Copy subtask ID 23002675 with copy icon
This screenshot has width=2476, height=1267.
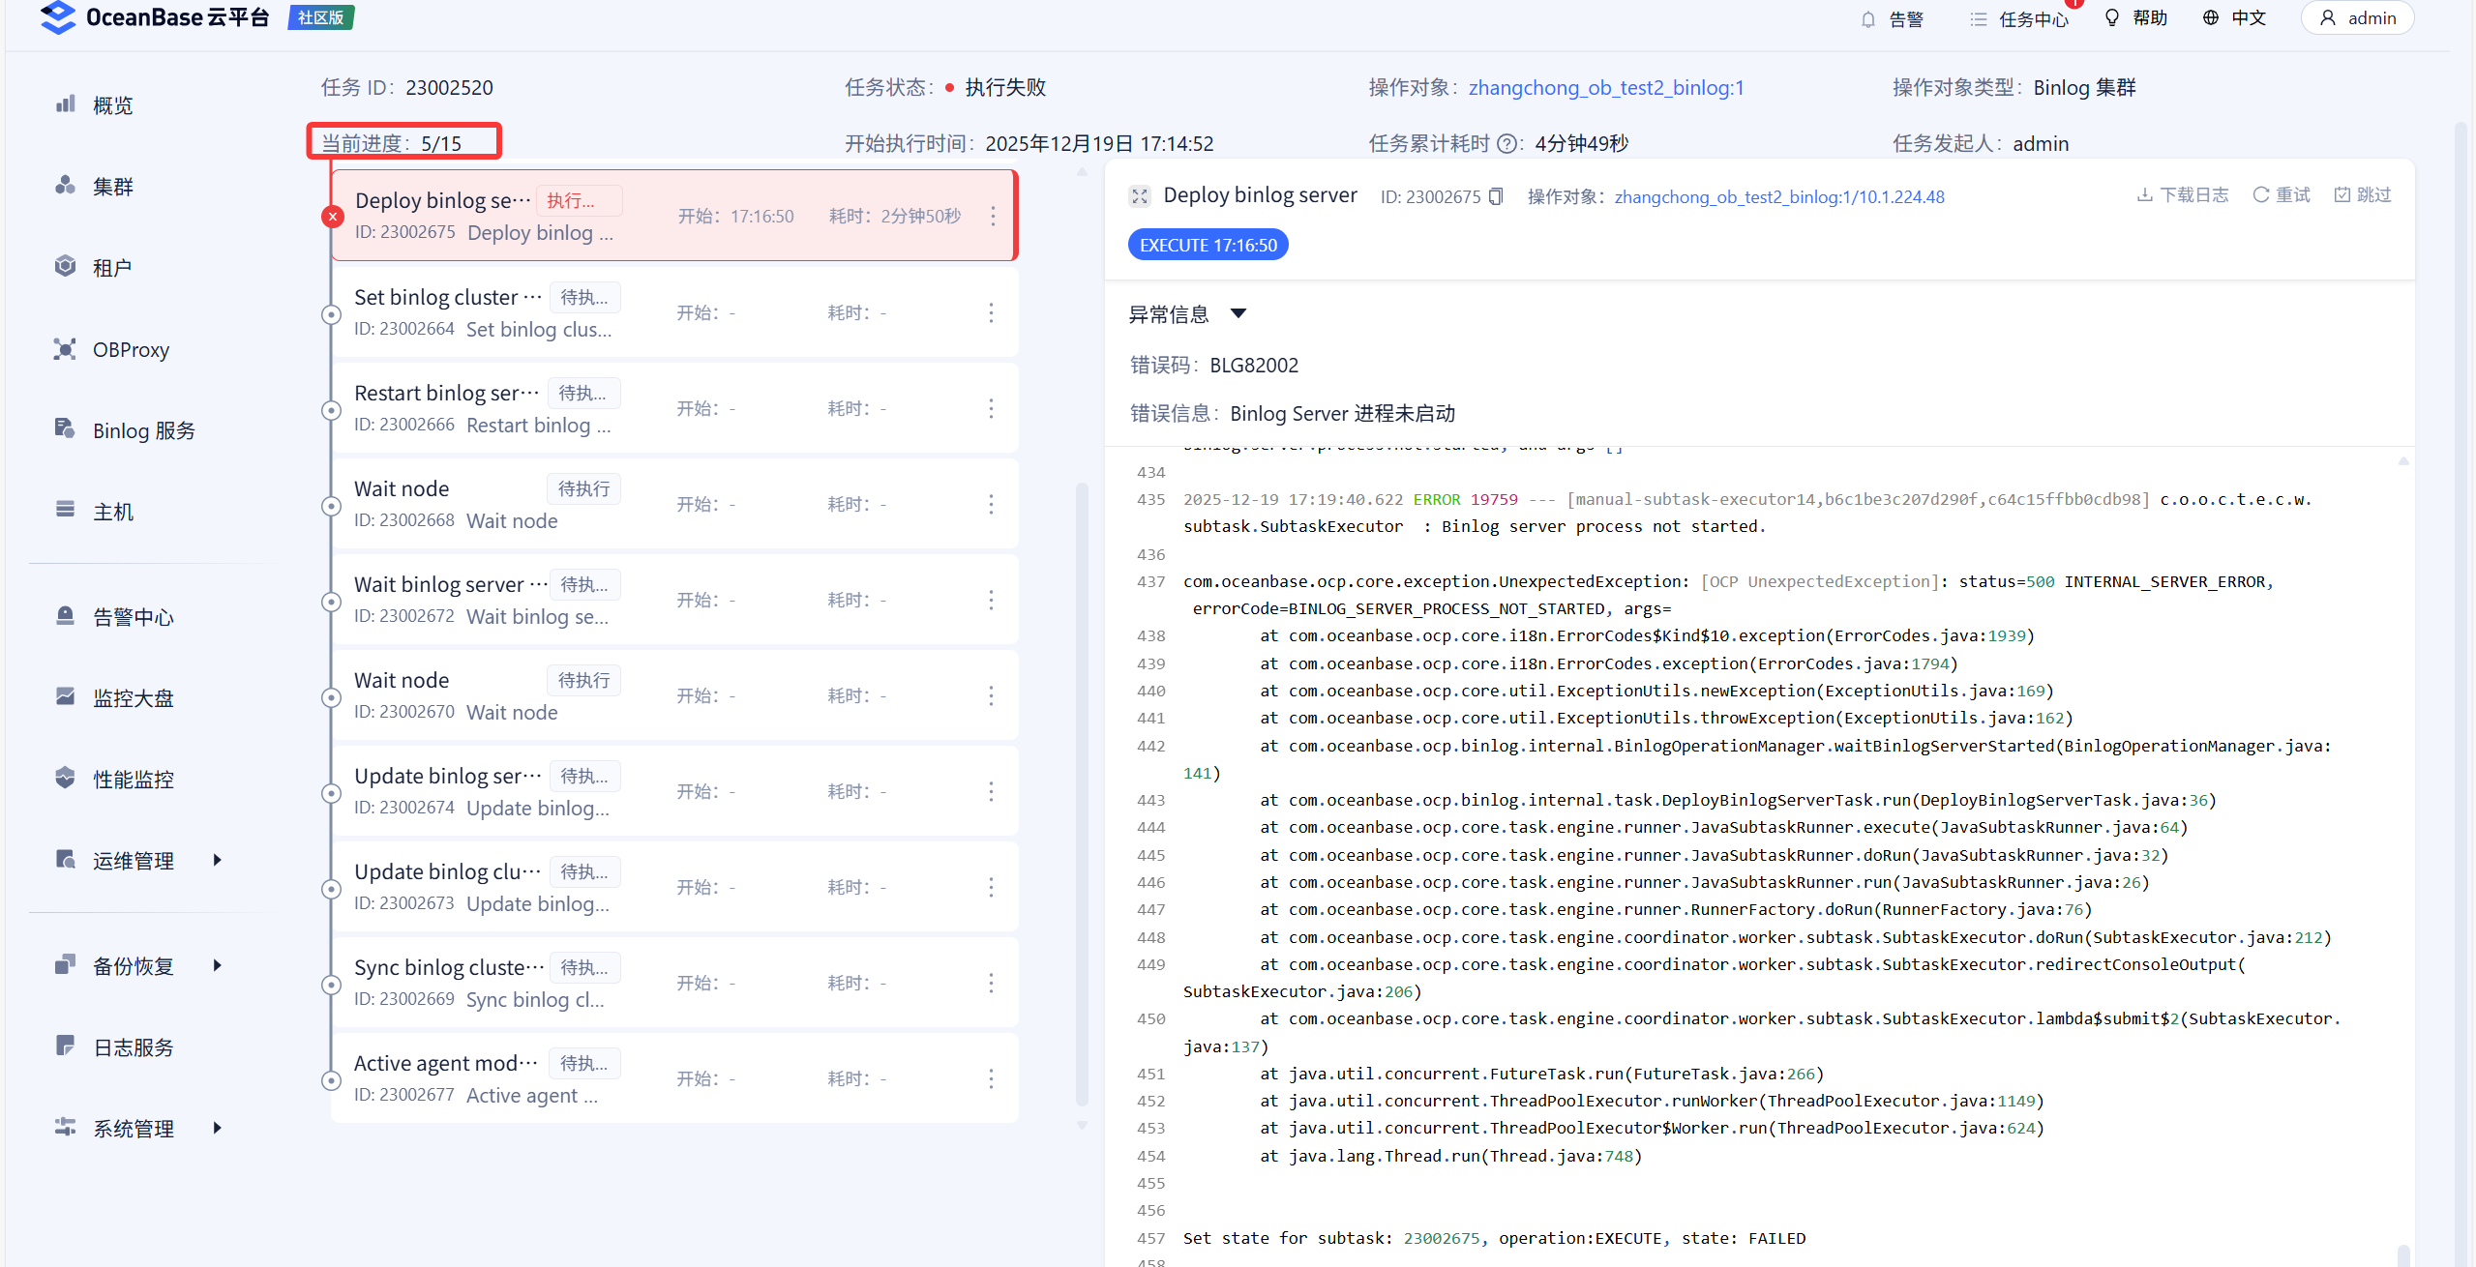pyautogui.click(x=1496, y=196)
